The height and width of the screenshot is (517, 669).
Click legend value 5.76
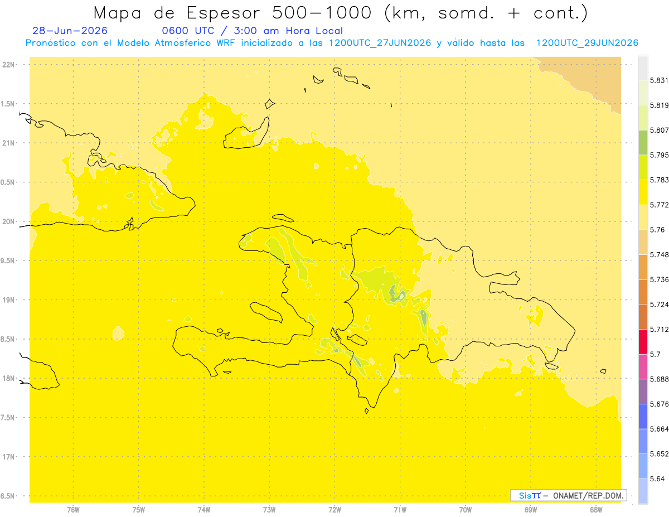click(657, 230)
